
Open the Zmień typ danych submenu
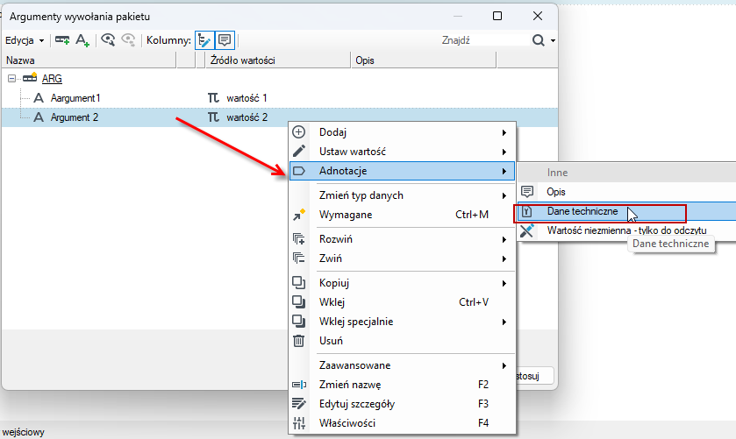click(402, 195)
